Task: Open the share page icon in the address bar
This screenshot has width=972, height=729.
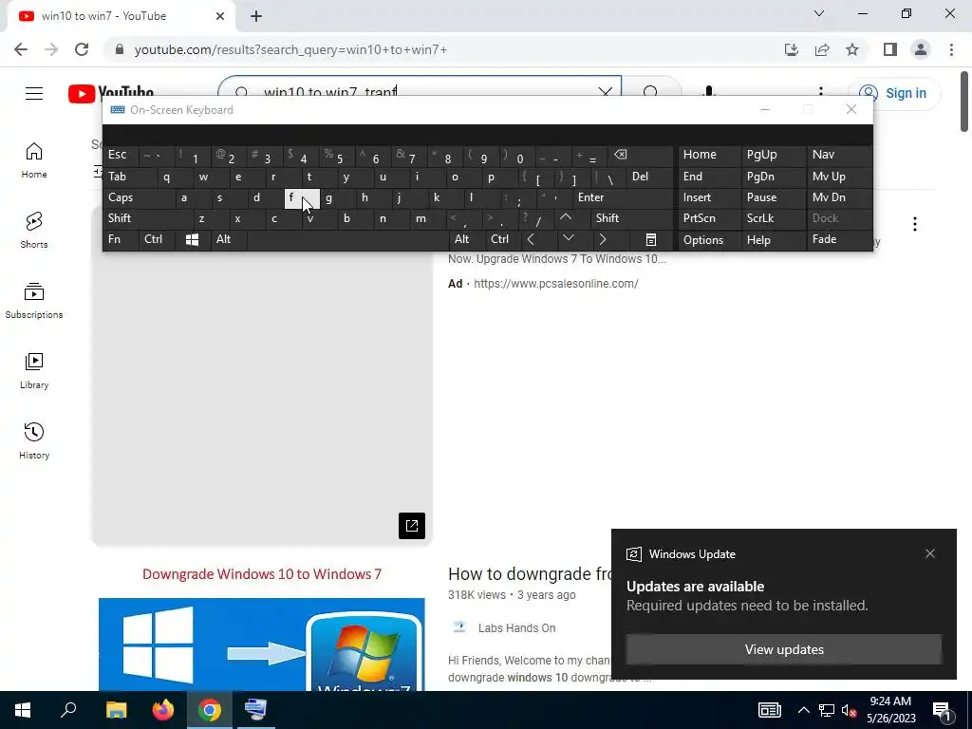Action: (x=822, y=49)
